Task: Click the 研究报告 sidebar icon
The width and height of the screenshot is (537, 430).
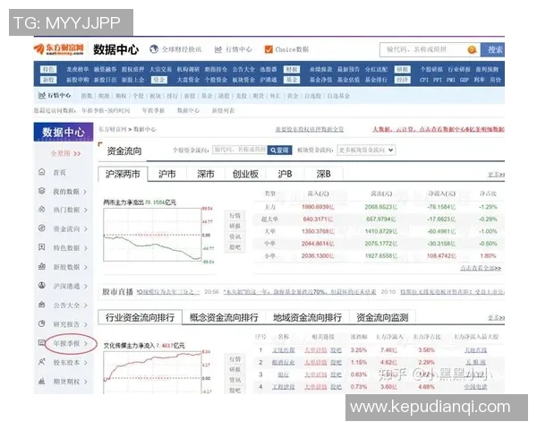Action: click(42, 324)
